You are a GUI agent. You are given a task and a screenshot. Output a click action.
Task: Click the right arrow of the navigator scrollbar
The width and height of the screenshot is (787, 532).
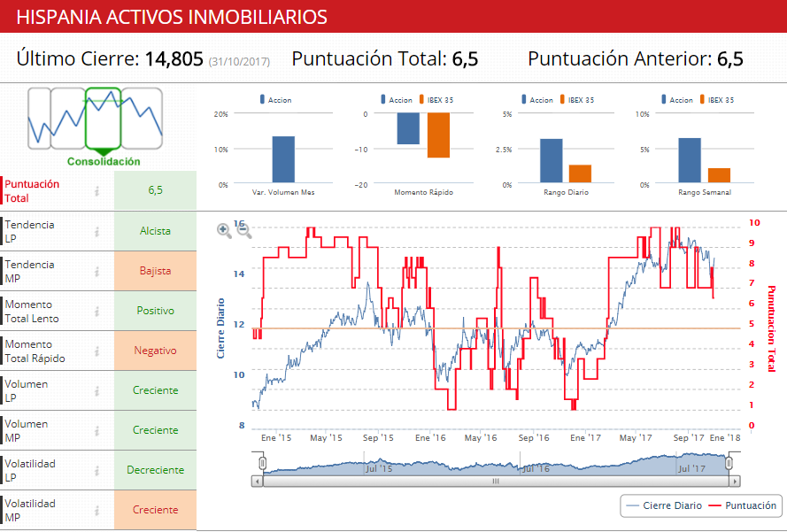735,482
